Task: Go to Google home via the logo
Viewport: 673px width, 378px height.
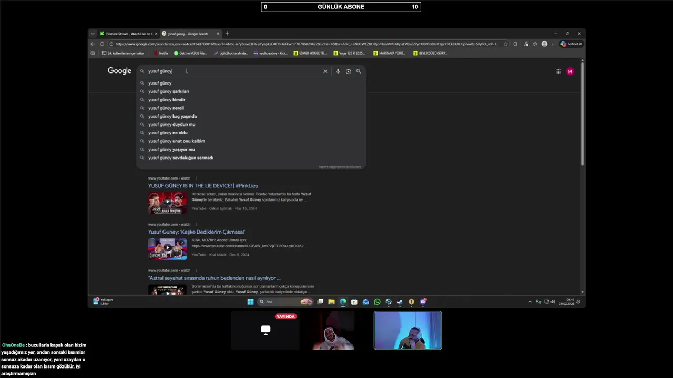Action: coord(119,71)
